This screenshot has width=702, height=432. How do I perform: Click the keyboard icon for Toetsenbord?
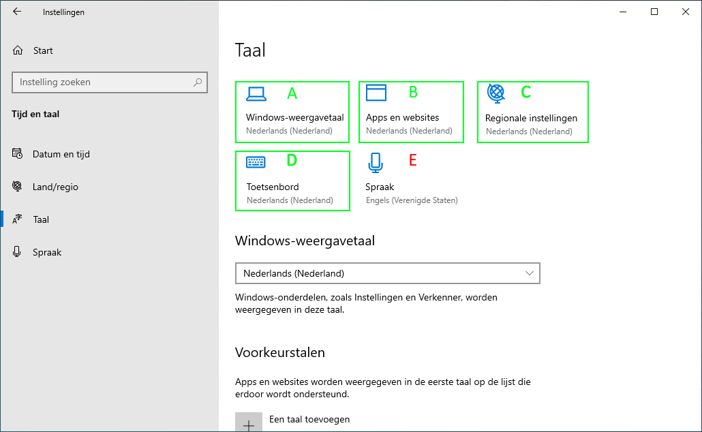[256, 161]
